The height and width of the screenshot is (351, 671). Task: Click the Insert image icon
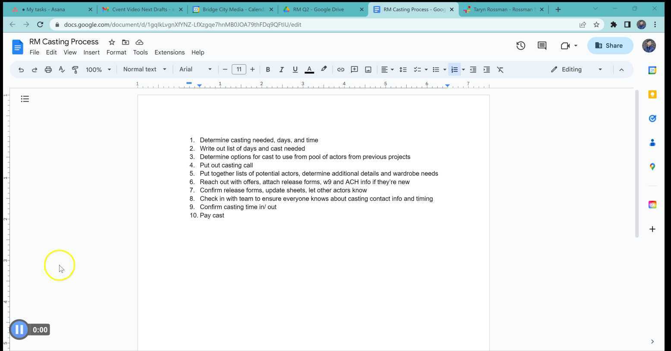[368, 69]
